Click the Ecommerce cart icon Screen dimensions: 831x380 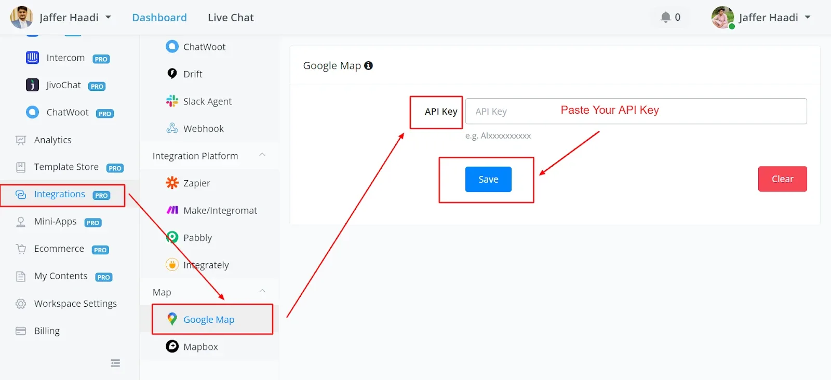pyautogui.click(x=21, y=249)
